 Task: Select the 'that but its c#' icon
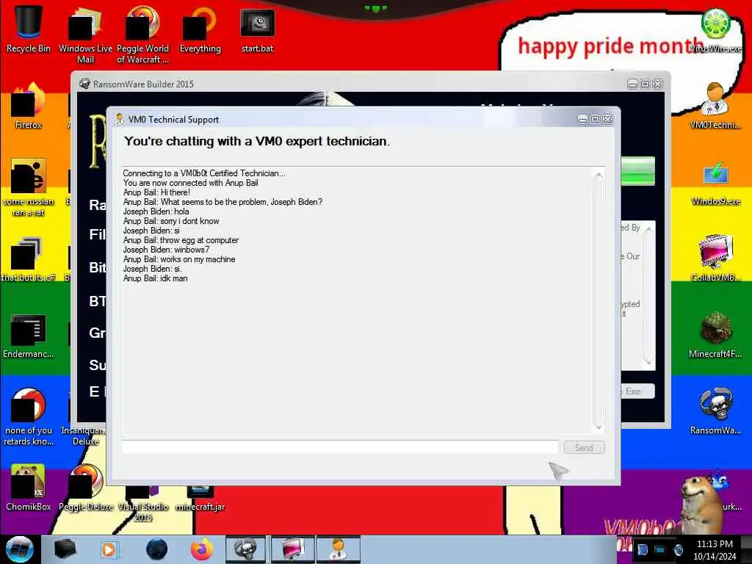[29, 258]
